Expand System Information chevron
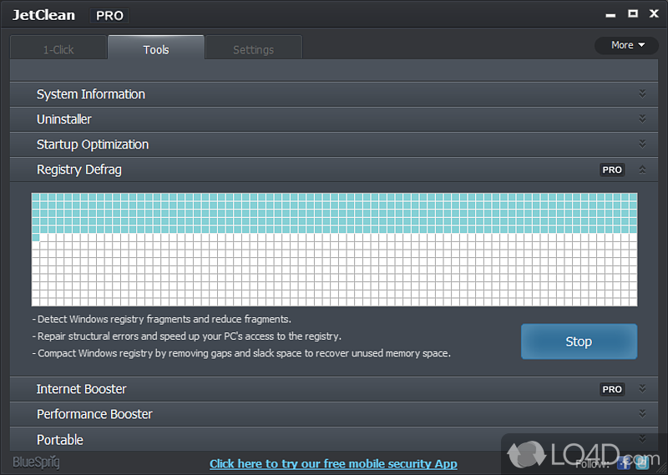Image resolution: width=668 pixels, height=475 pixels. tap(642, 93)
